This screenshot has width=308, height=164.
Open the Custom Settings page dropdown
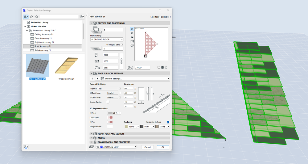[x=135, y=78]
